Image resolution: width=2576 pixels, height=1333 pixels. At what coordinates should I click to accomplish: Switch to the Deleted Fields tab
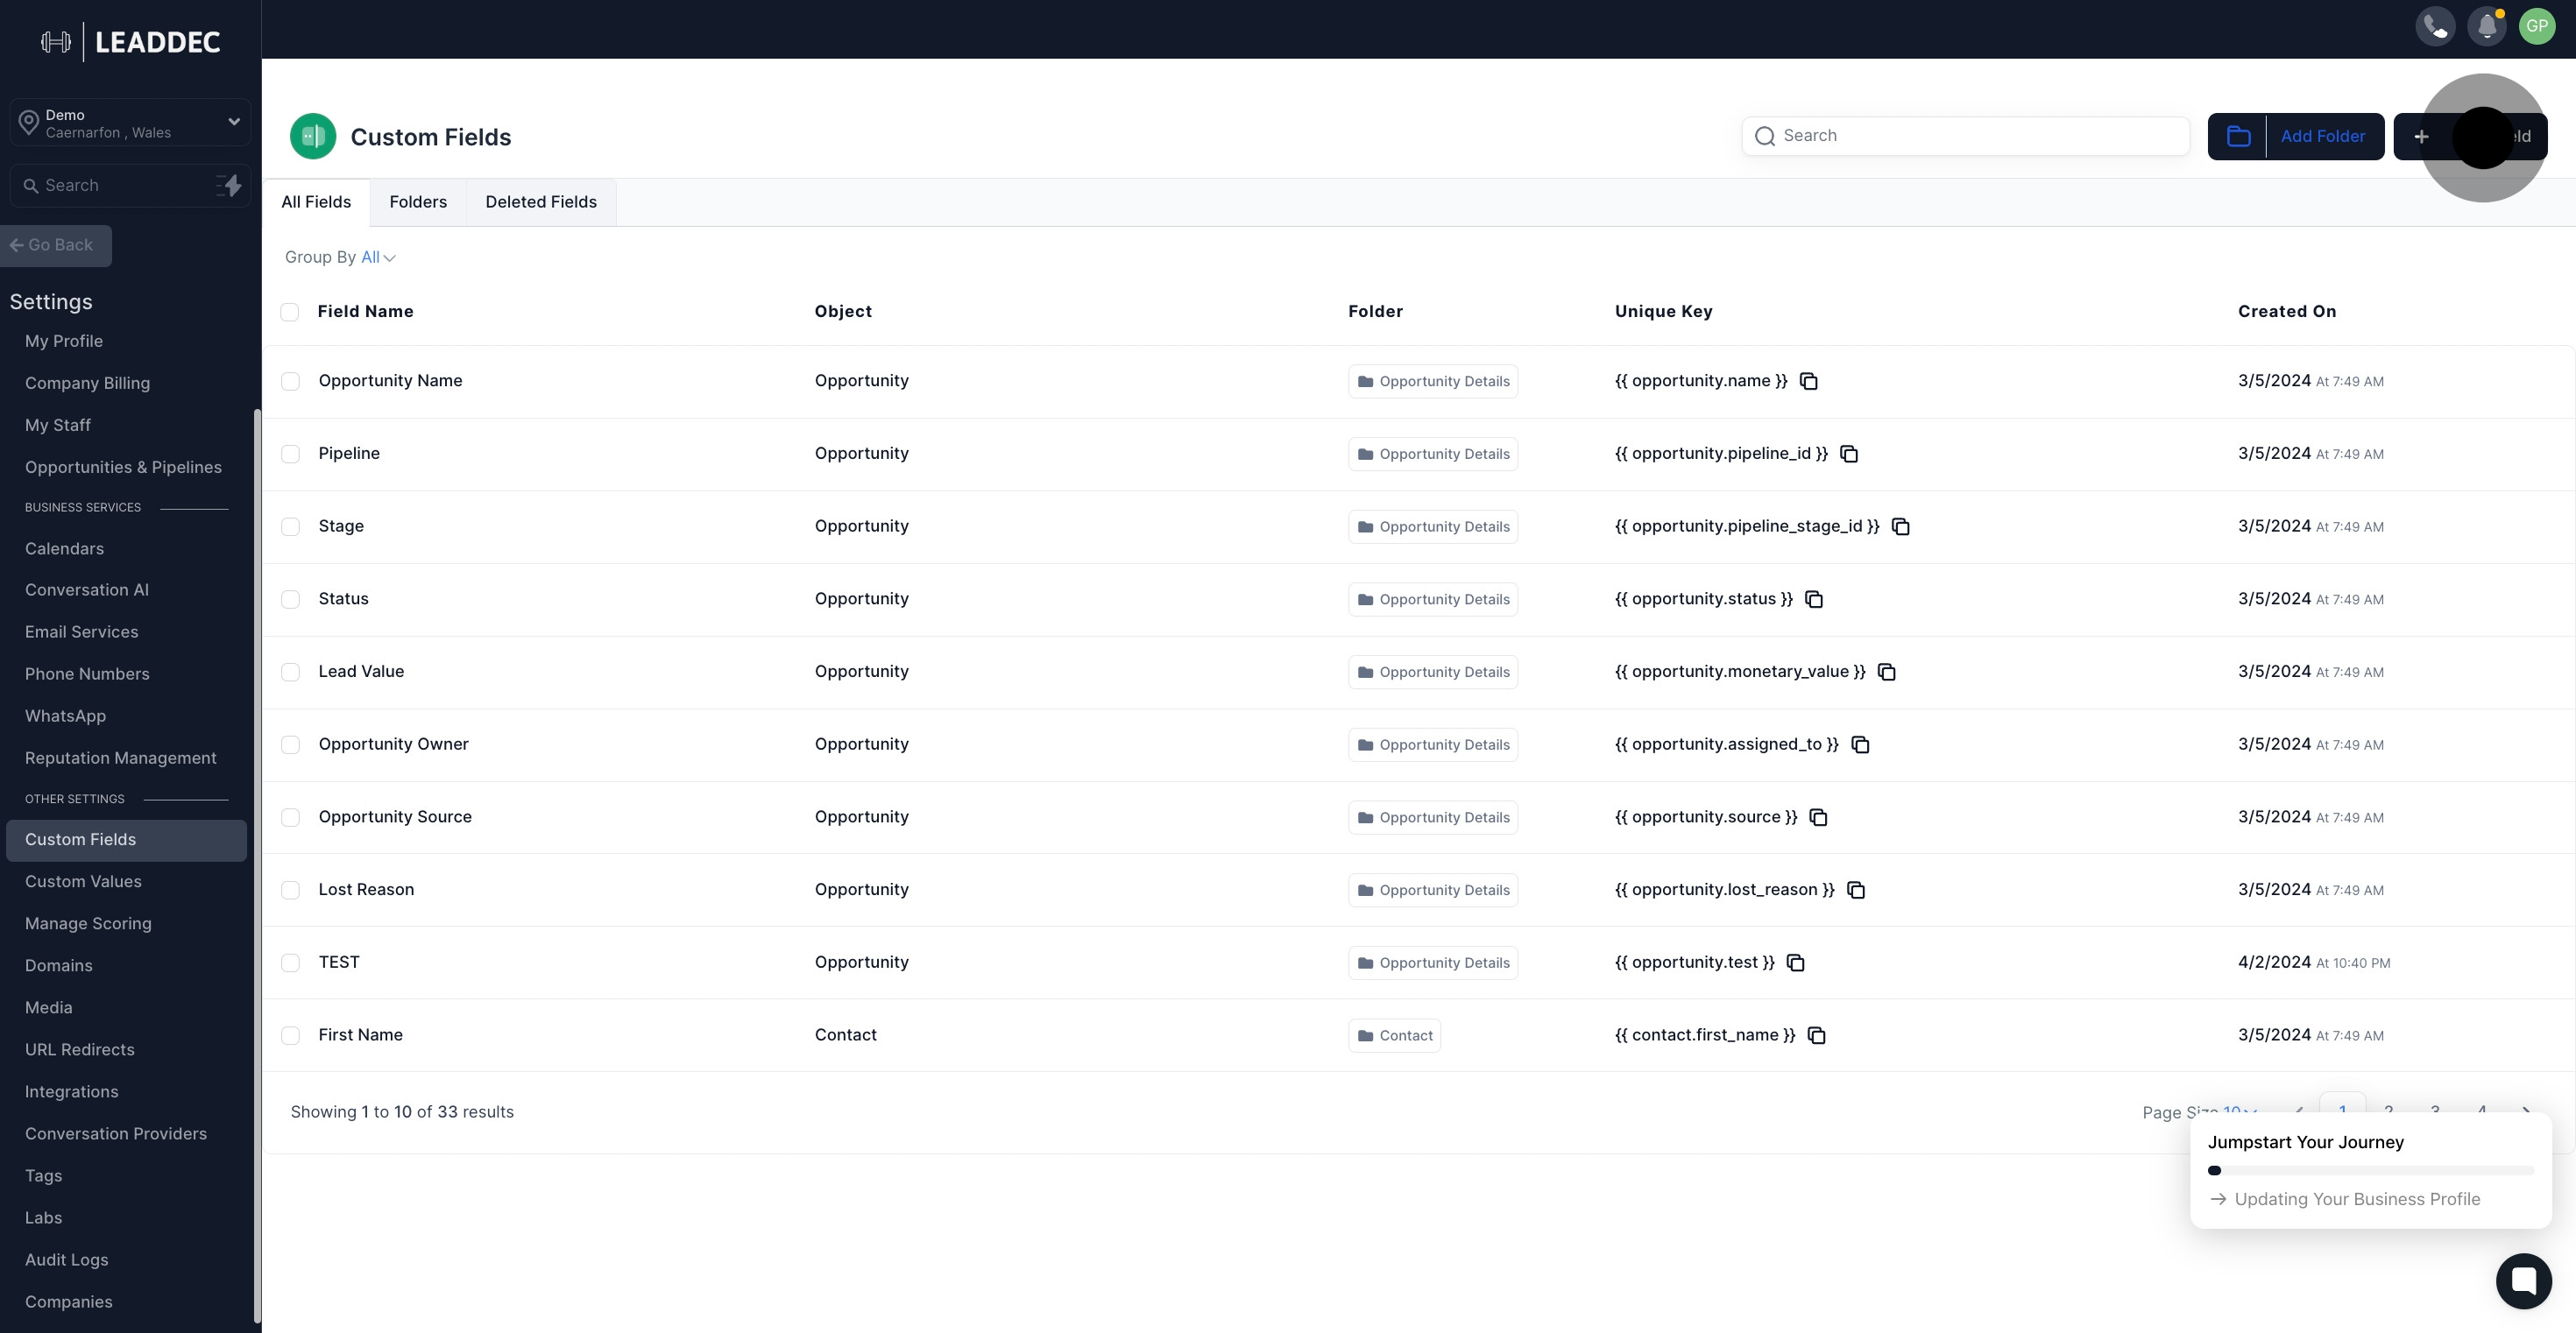click(x=541, y=201)
